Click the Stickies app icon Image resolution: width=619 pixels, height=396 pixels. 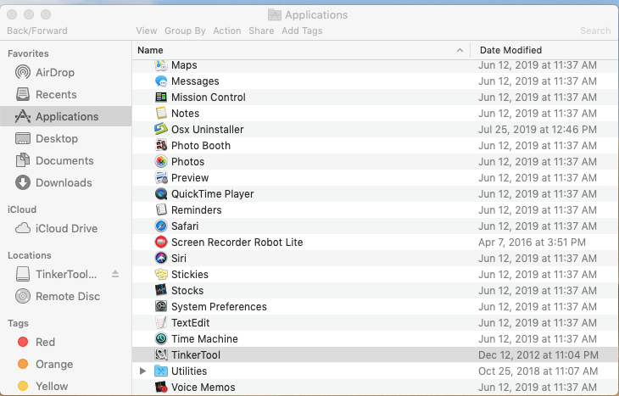160,275
